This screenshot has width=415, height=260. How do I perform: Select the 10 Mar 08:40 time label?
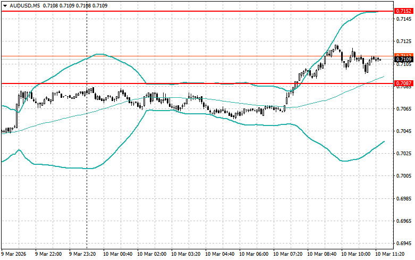click(x=321, y=254)
